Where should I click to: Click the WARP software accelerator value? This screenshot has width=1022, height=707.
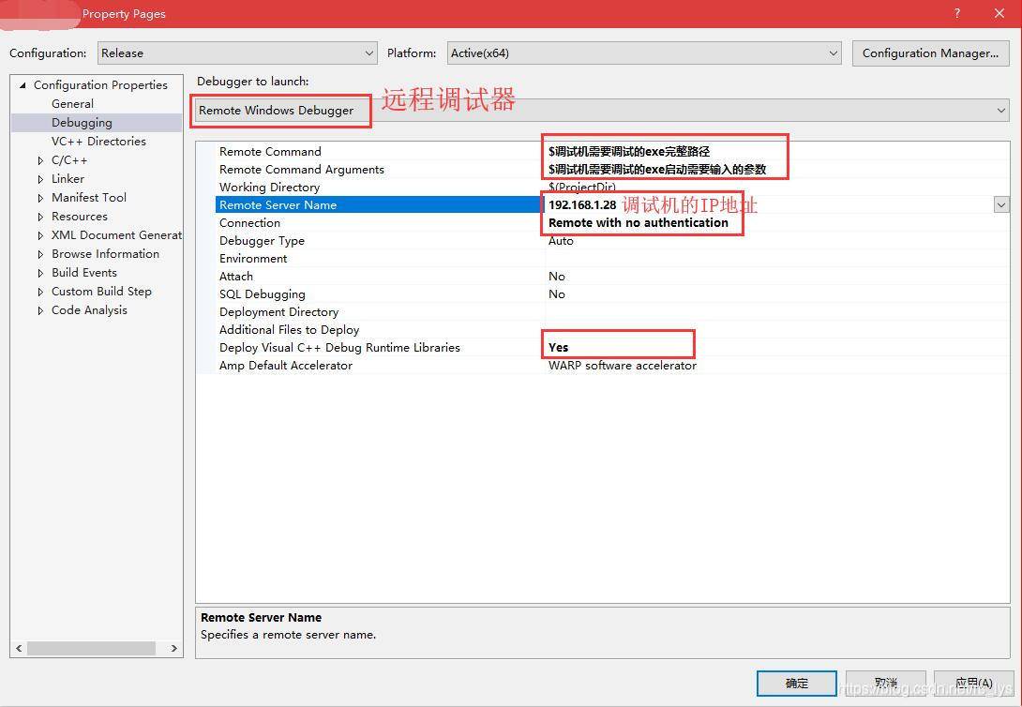click(x=623, y=366)
